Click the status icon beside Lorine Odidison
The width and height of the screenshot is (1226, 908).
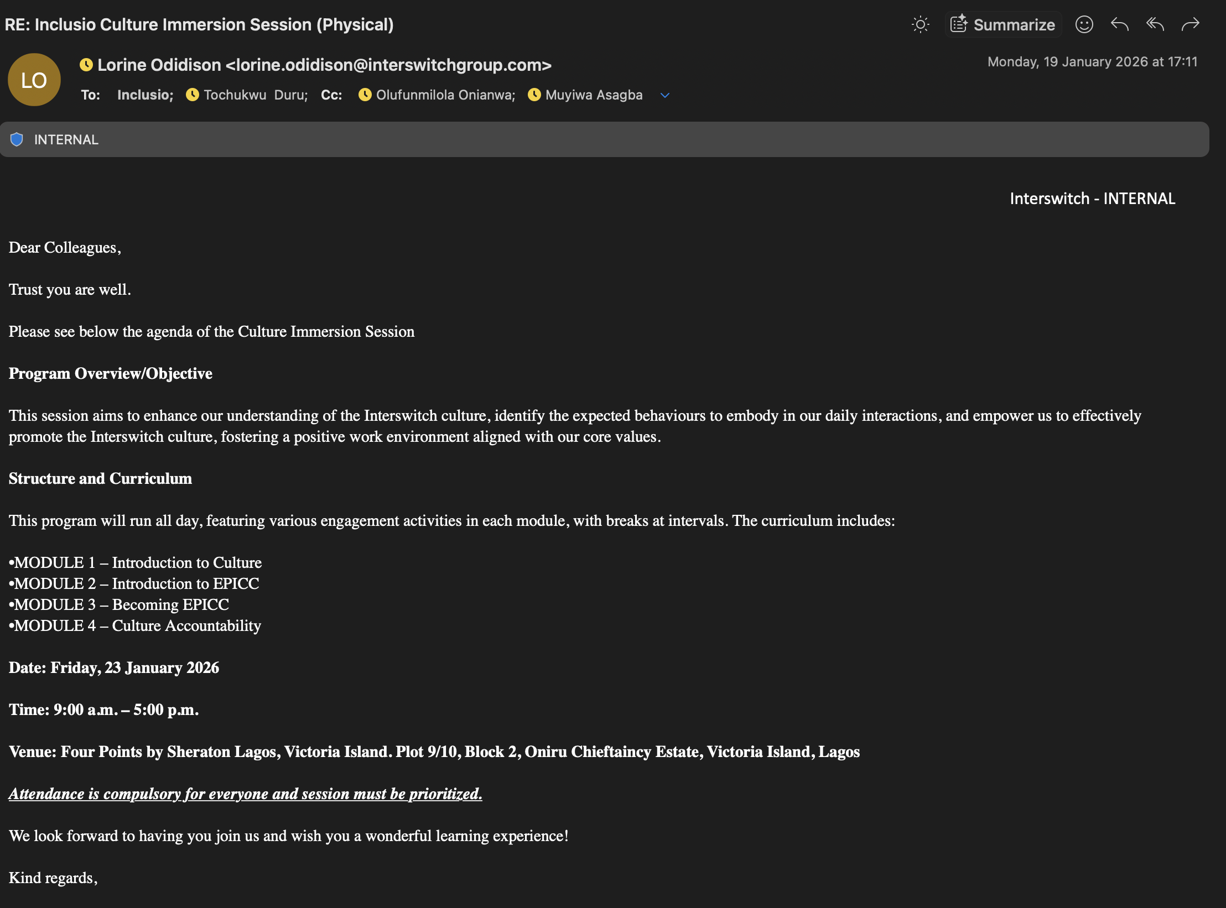pyautogui.click(x=86, y=65)
